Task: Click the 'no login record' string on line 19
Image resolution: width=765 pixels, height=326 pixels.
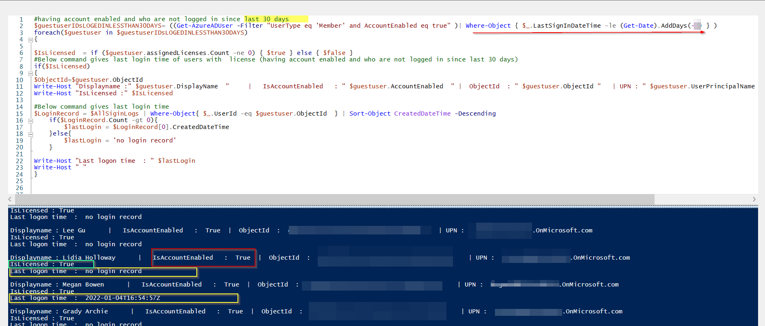Action: click(145, 140)
